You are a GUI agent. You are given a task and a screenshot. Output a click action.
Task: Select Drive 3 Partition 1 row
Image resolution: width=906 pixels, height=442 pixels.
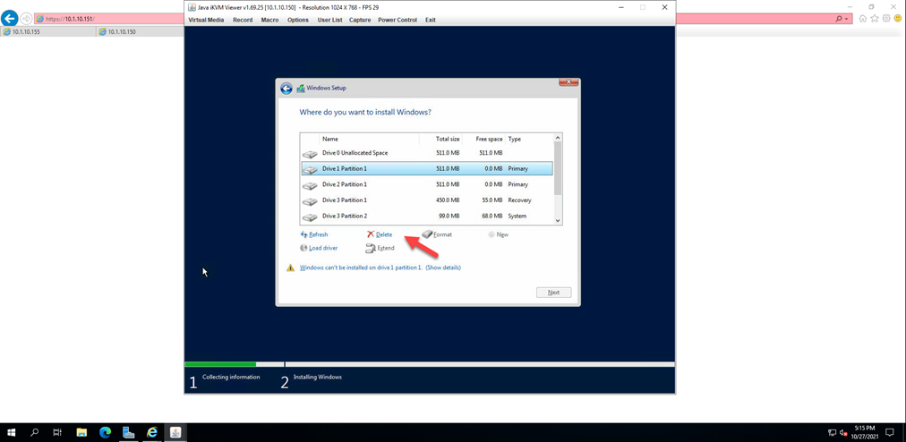(427, 200)
